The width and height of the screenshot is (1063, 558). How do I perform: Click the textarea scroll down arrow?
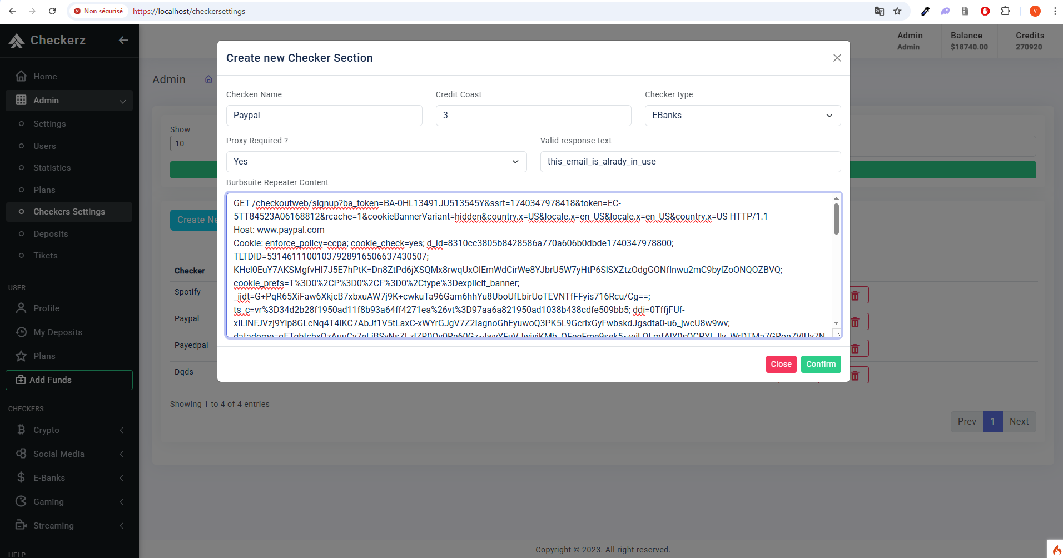click(836, 323)
